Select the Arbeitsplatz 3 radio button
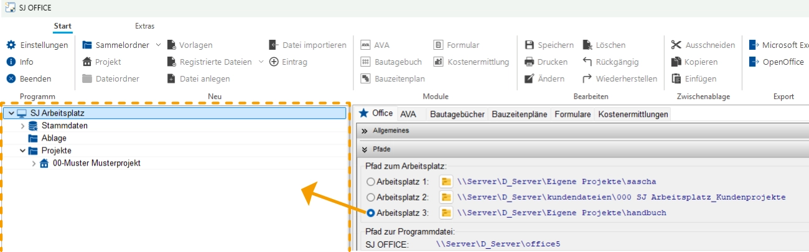809x252 pixels. click(371, 213)
